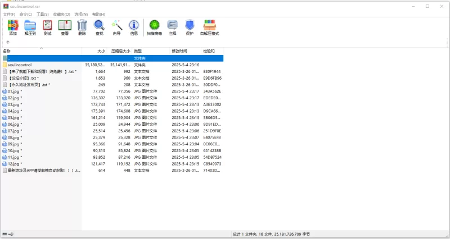The width and height of the screenshot is (450, 239).
Task: Click the 保护 (Protect) shield icon
Action: 190,26
